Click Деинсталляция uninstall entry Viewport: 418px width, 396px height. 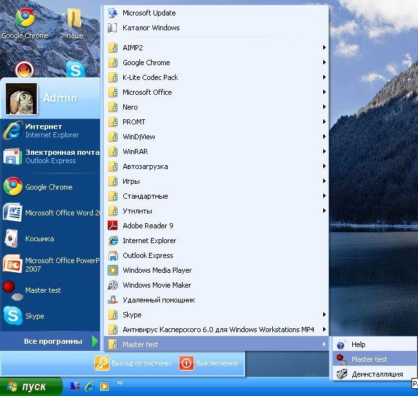pos(375,374)
